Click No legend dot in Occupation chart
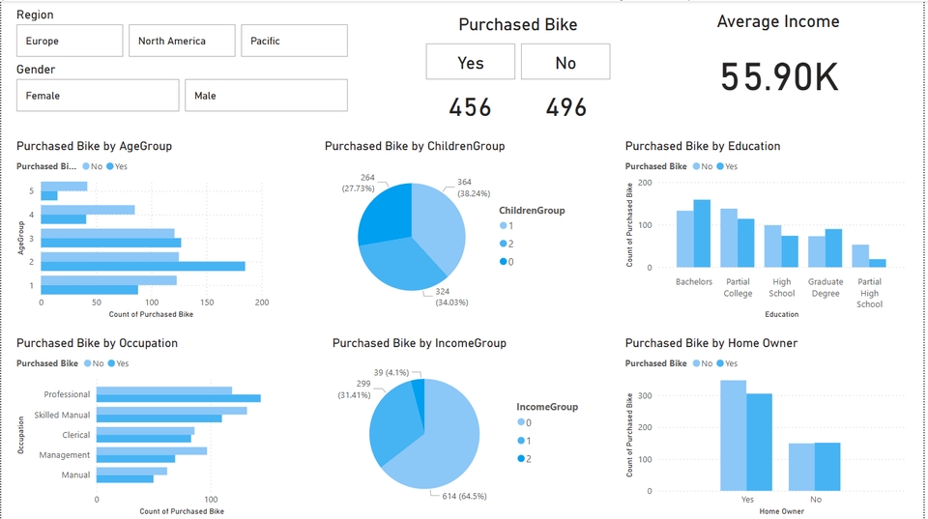 pos(88,364)
